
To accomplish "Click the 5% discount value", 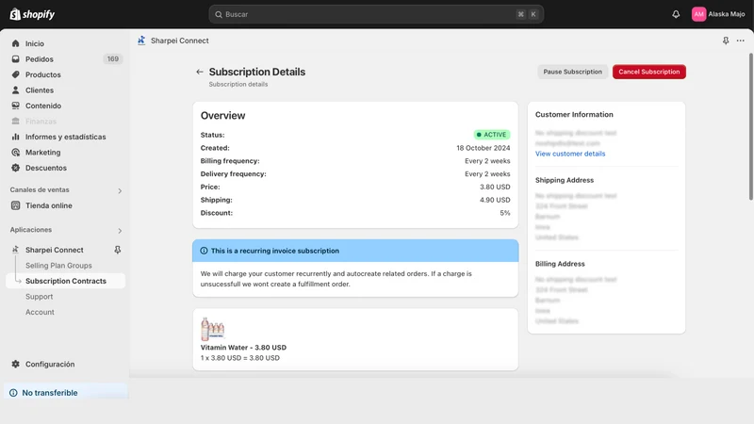I will click(x=505, y=213).
